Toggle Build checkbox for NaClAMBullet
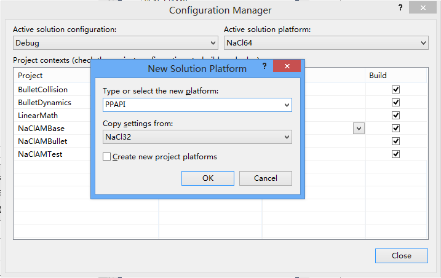 click(396, 141)
